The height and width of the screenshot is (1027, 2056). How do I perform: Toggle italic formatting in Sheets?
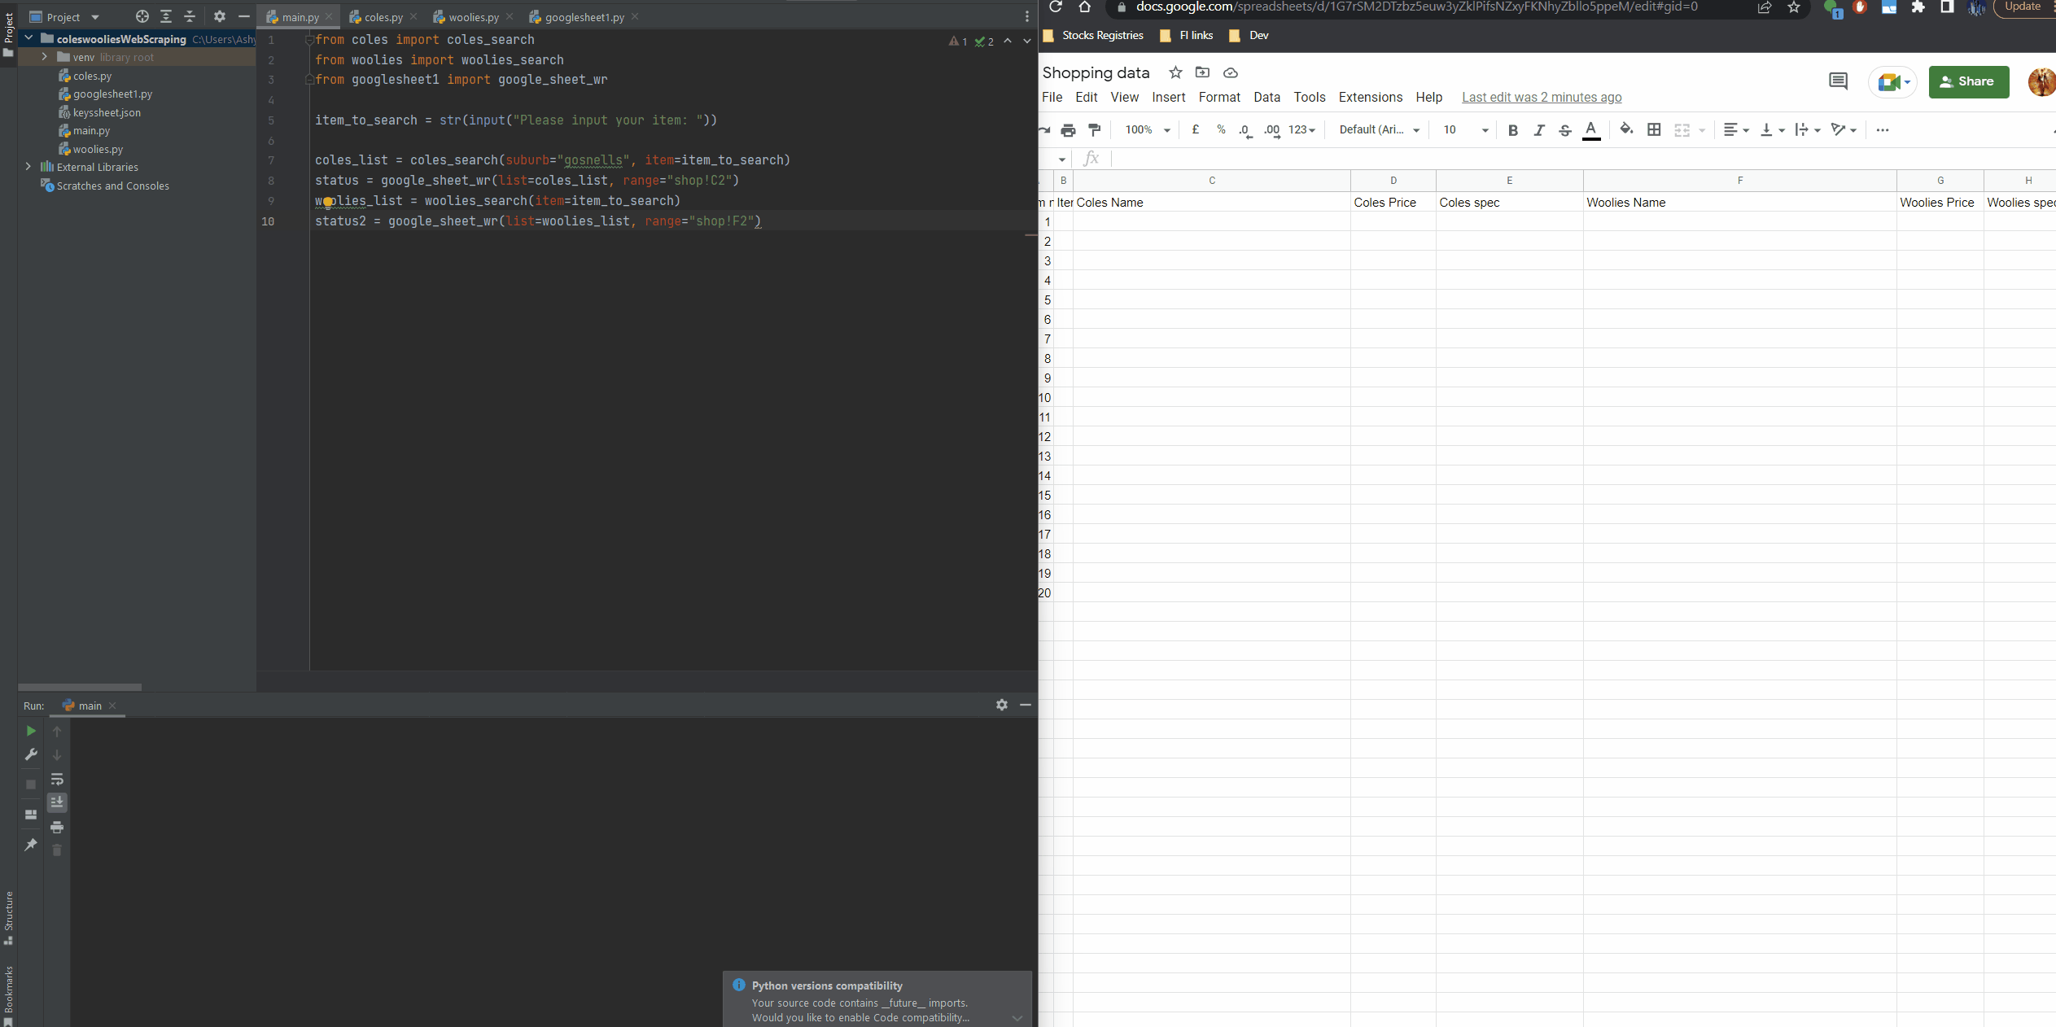click(x=1539, y=130)
